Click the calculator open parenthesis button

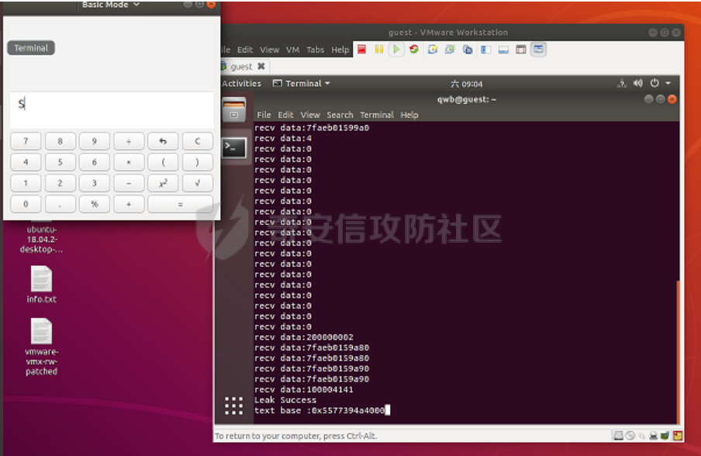(163, 162)
